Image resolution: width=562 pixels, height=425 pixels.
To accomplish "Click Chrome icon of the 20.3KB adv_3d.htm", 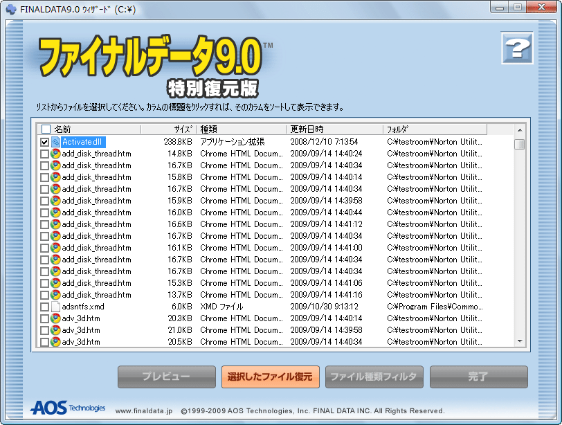I will point(55,318).
